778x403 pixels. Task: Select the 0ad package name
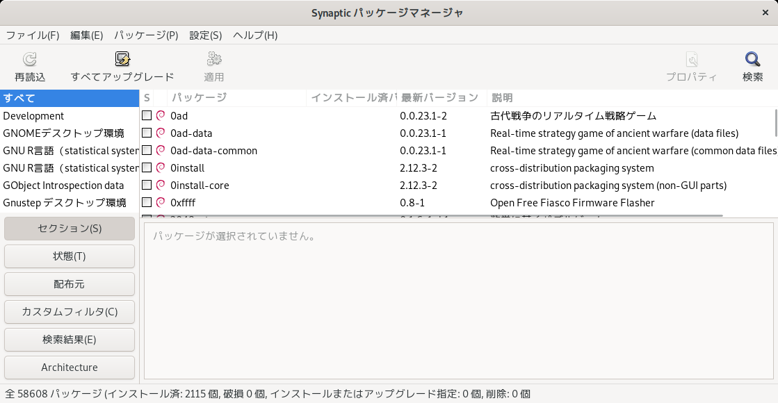[x=179, y=116]
